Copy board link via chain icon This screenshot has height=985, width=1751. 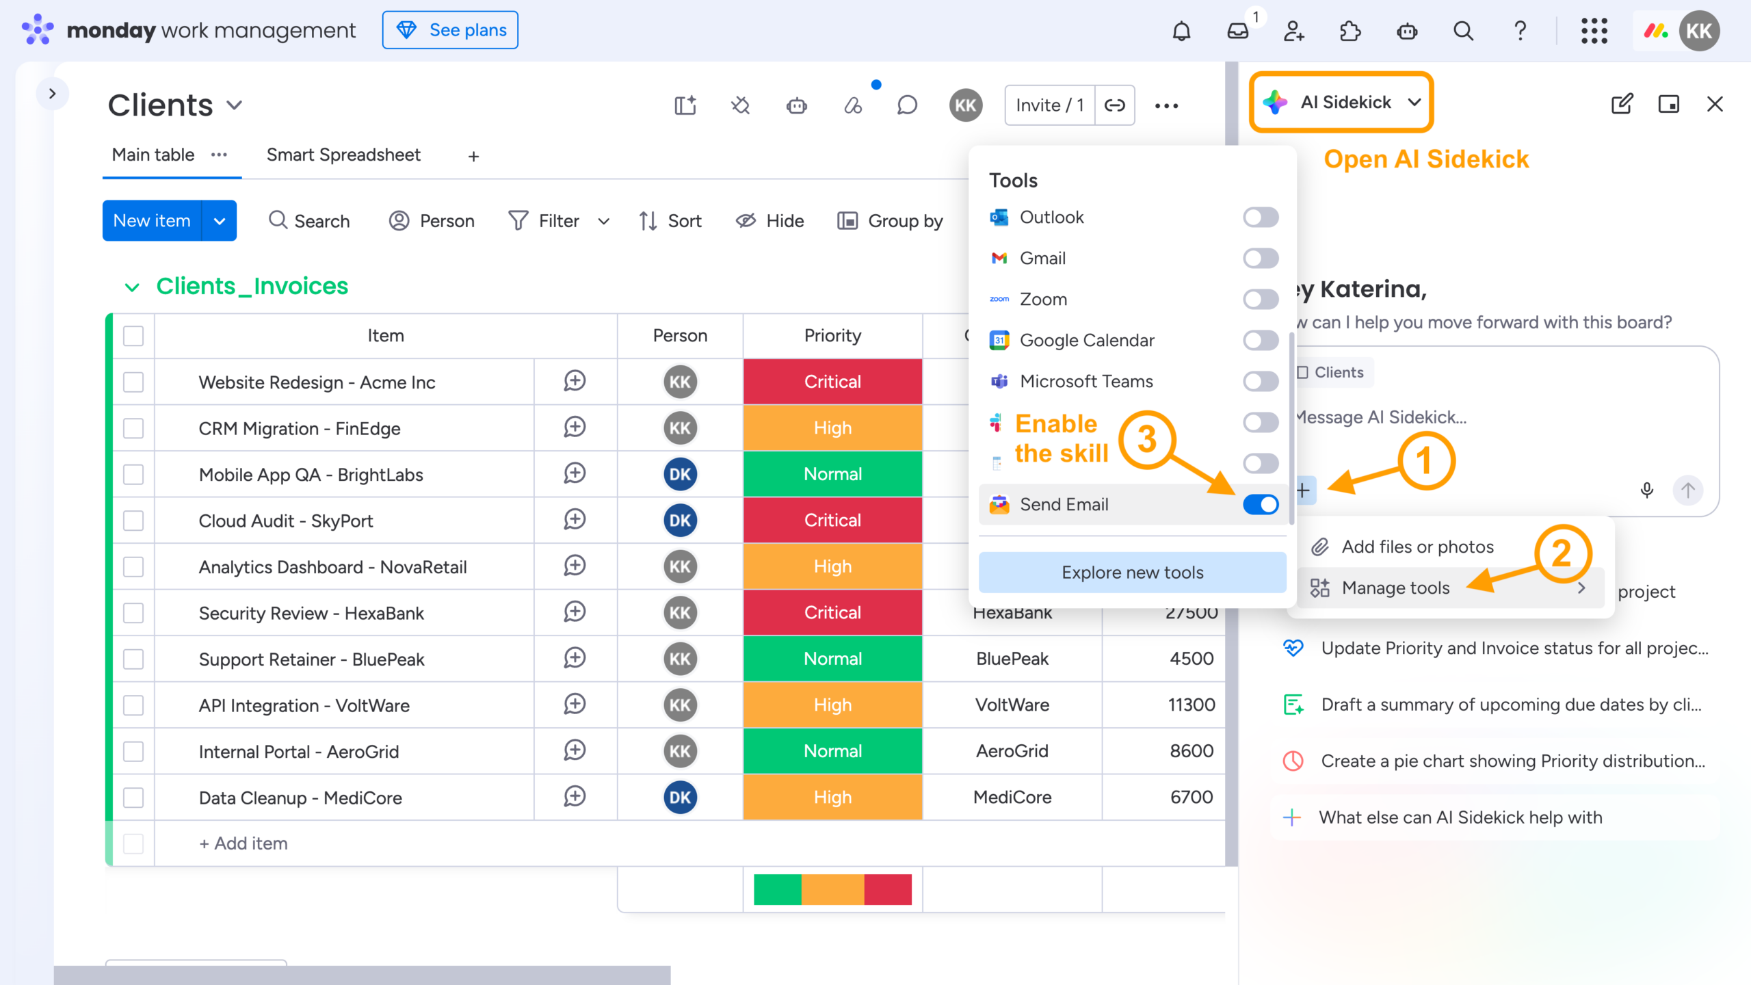[1115, 105]
